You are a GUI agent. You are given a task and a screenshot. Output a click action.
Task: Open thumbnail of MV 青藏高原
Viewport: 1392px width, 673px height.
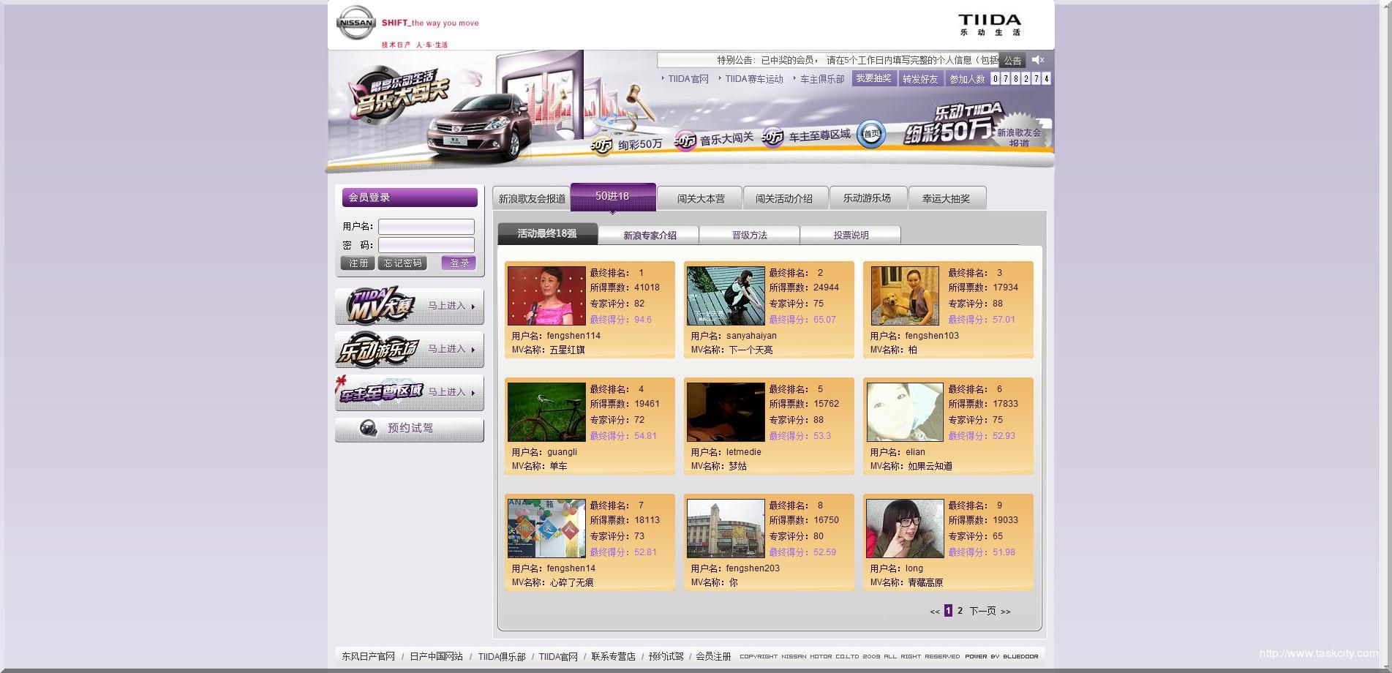(x=905, y=528)
